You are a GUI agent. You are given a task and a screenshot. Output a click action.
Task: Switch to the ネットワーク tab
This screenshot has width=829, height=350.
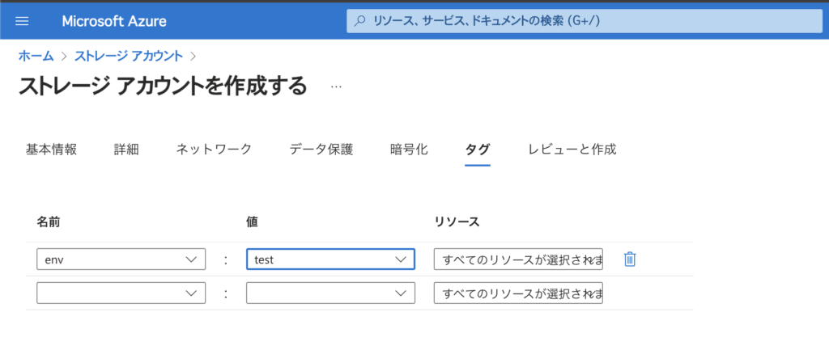click(214, 150)
